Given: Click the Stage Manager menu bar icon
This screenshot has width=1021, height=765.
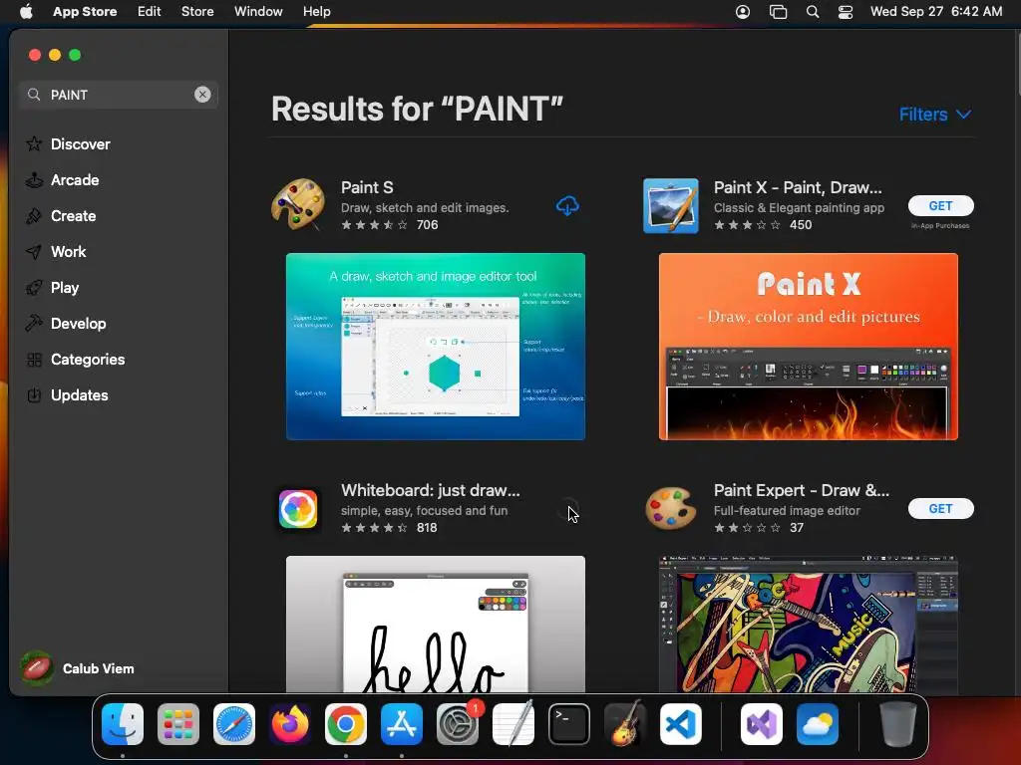Looking at the screenshot, I should (778, 12).
